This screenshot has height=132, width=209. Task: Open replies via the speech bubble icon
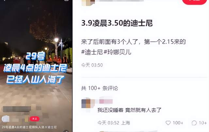click(x=194, y=123)
